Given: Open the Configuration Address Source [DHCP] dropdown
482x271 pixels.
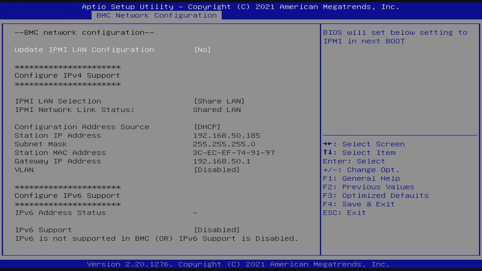Looking at the screenshot, I should point(207,127).
